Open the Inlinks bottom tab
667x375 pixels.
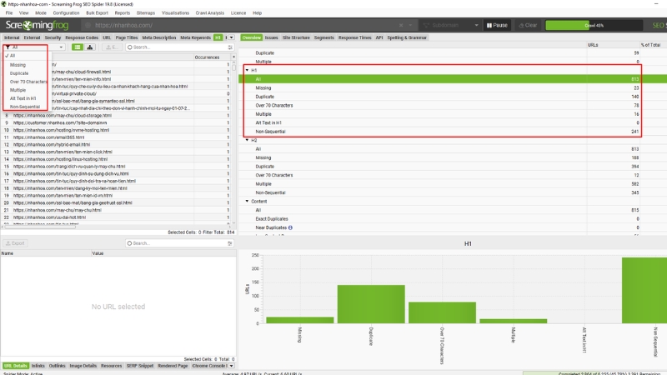pos(38,366)
